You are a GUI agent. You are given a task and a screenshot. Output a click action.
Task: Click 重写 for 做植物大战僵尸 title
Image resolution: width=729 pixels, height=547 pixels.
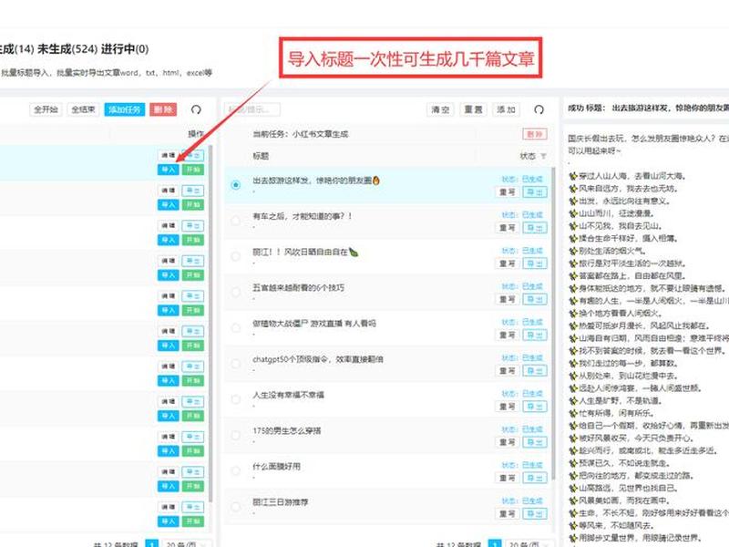(507, 335)
